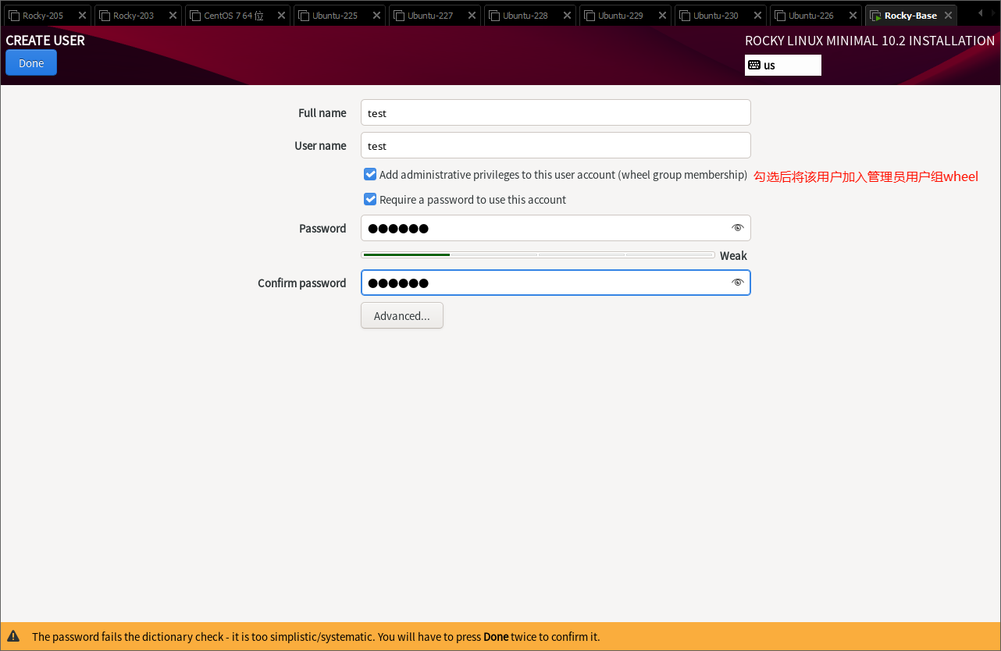The width and height of the screenshot is (1001, 651).
Task: Close the Ubuntu-227 tab
Action: click(x=472, y=16)
